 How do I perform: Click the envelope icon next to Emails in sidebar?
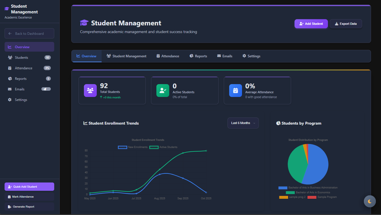pyautogui.click(x=10, y=89)
